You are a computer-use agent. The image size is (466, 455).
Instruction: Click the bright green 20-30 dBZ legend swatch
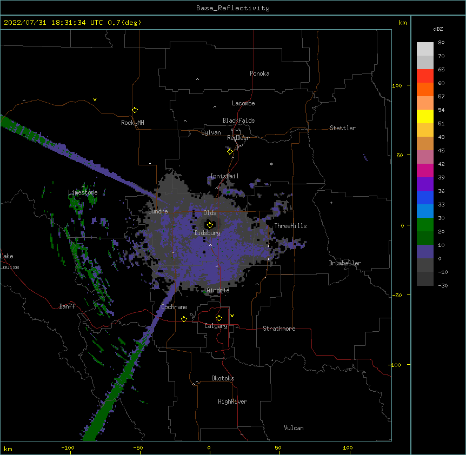[425, 225]
